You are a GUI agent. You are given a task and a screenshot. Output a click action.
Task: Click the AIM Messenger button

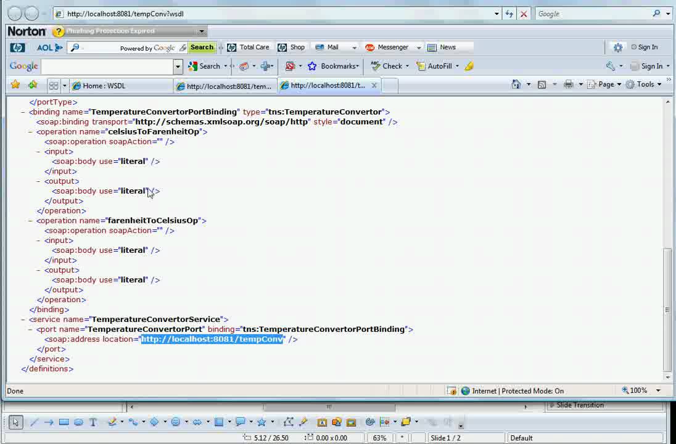click(x=387, y=47)
